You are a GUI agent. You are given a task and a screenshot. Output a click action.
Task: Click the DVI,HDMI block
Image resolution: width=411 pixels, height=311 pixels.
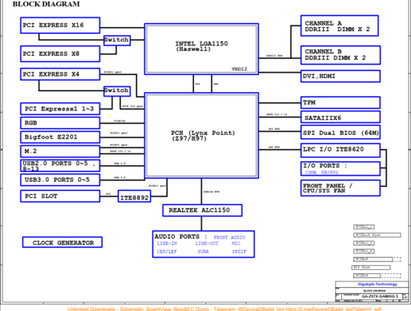click(x=340, y=77)
